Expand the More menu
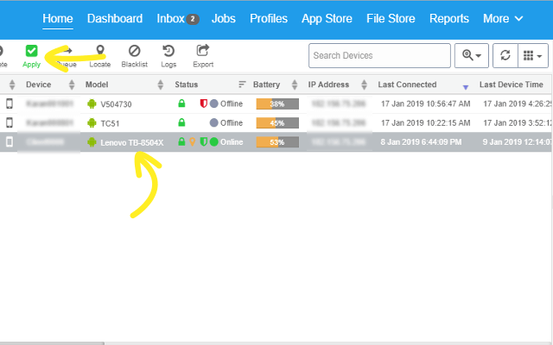This screenshot has height=345, width=553. coord(503,18)
